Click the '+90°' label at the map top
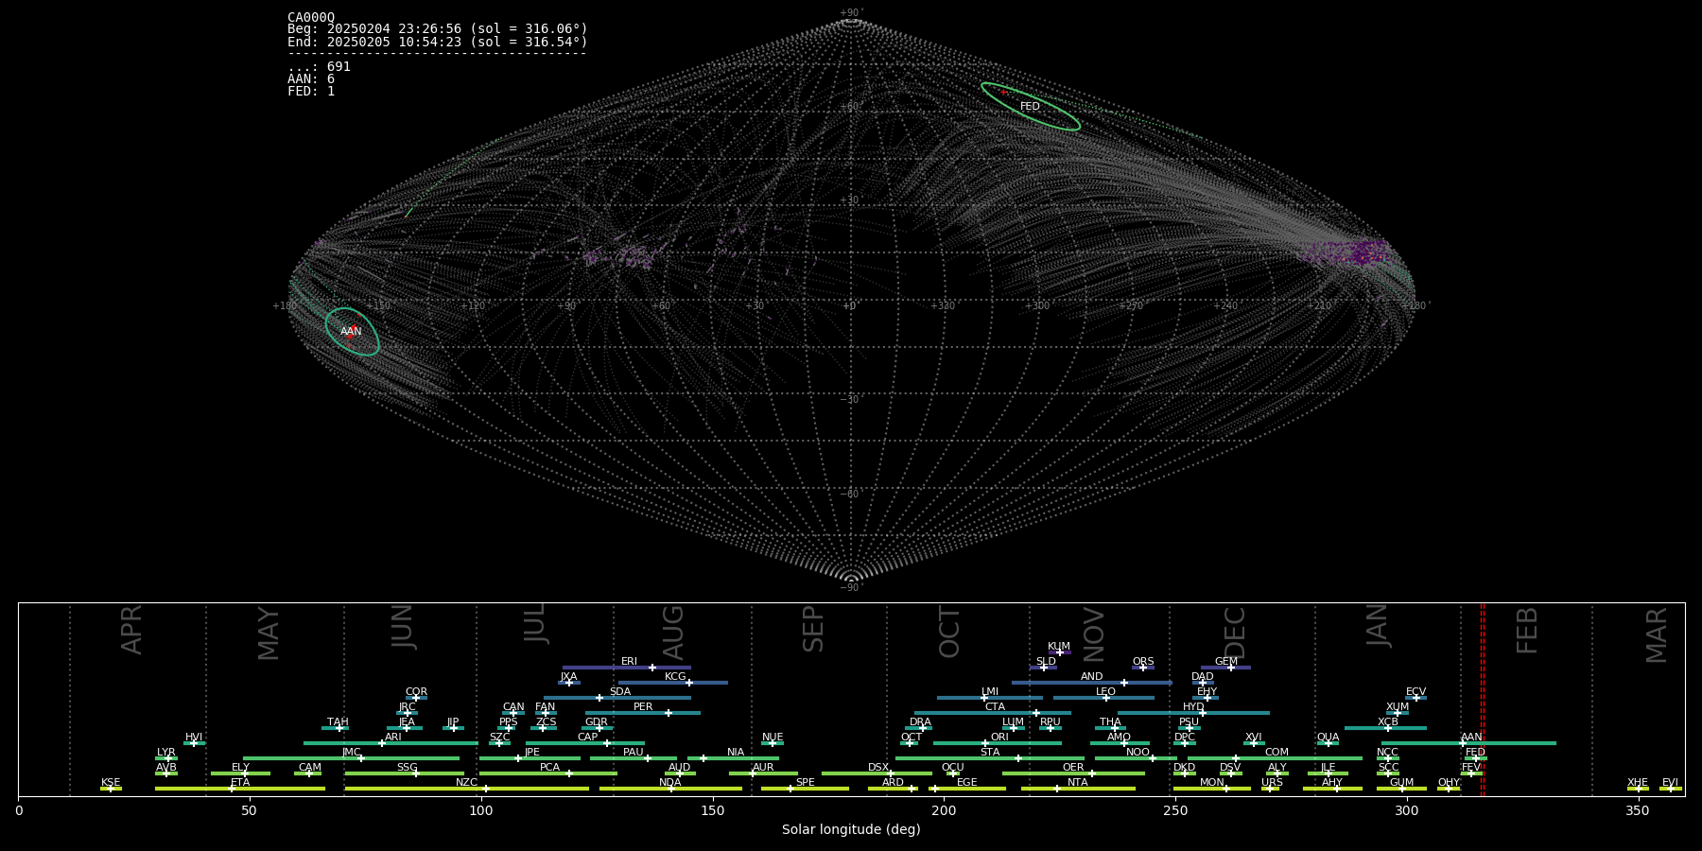1702x851 pixels. coord(852,13)
